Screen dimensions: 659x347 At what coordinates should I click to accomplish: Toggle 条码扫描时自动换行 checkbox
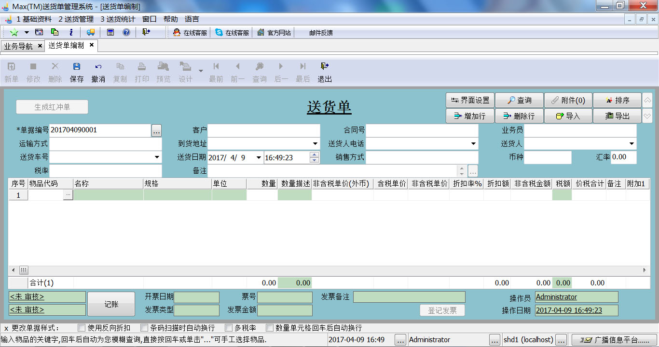click(144, 328)
